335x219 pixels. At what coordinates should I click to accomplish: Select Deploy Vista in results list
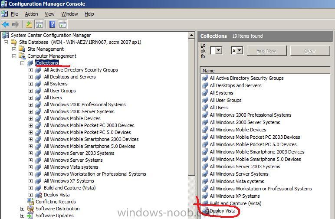(223, 211)
